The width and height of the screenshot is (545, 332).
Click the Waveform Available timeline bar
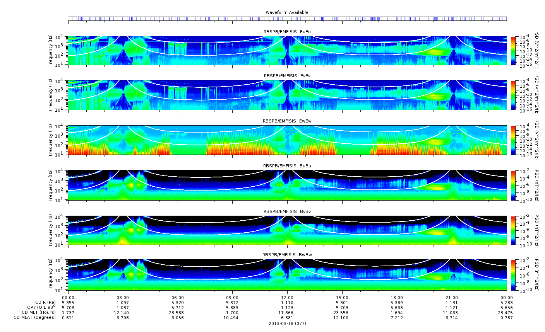click(287, 19)
